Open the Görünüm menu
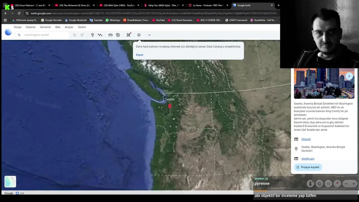 (x=45, y=27)
